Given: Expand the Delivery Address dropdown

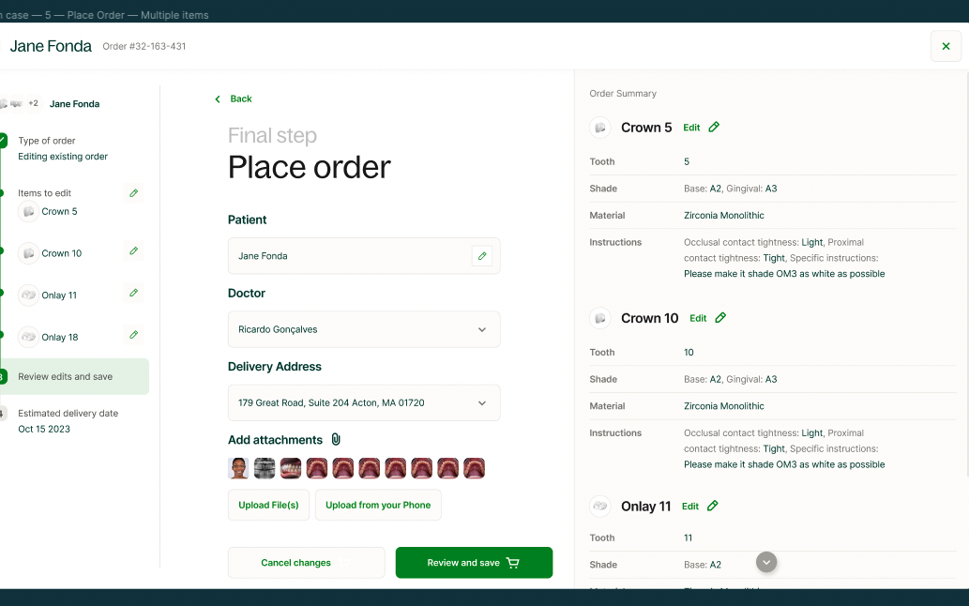Looking at the screenshot, I should click(x=364, y=402).
